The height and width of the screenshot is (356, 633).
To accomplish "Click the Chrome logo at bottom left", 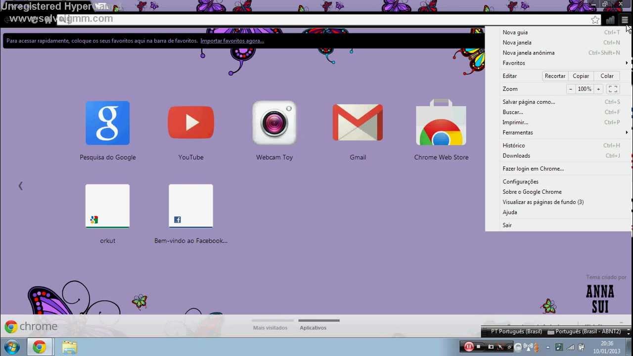I will click(x=11, y=326).
